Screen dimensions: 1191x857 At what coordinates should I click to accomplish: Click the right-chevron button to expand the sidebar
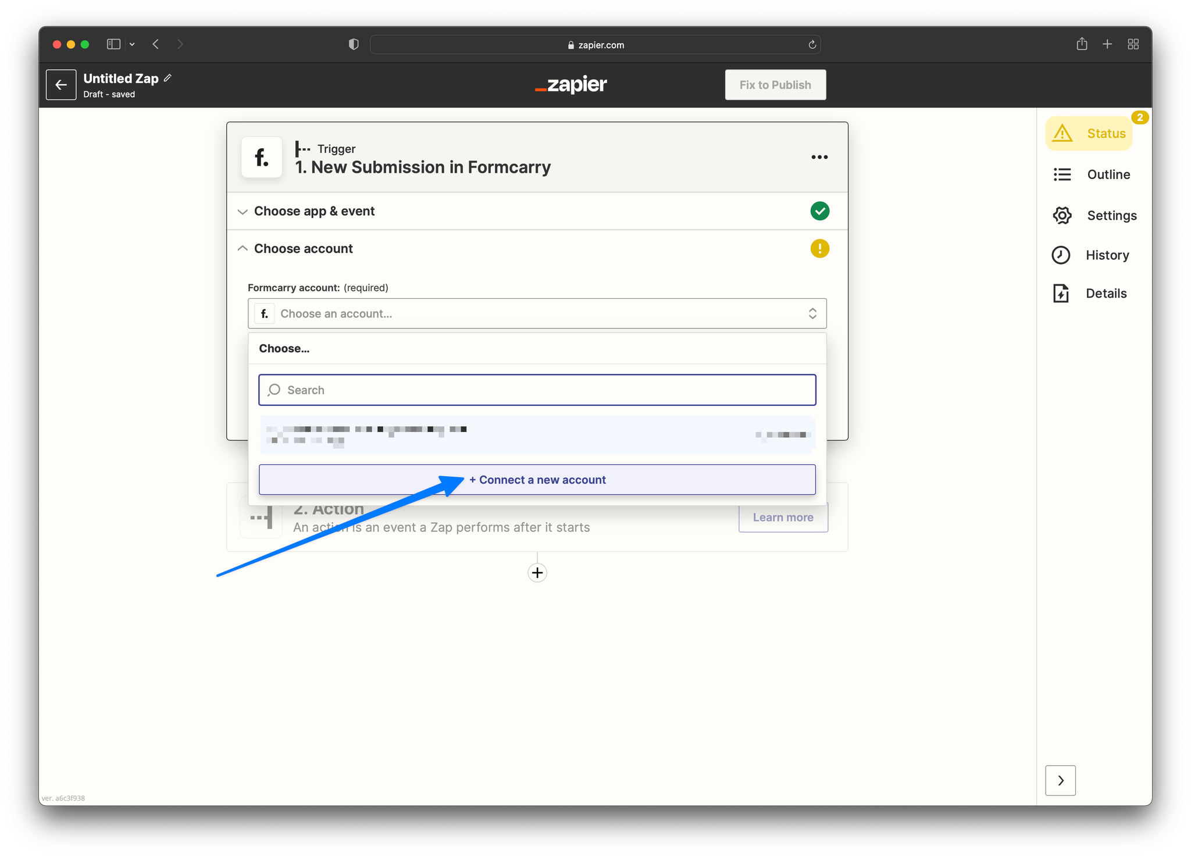[1060, 780]
